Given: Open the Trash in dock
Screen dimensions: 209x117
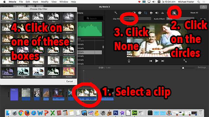Looking at the screenshot, I should 201,113.
